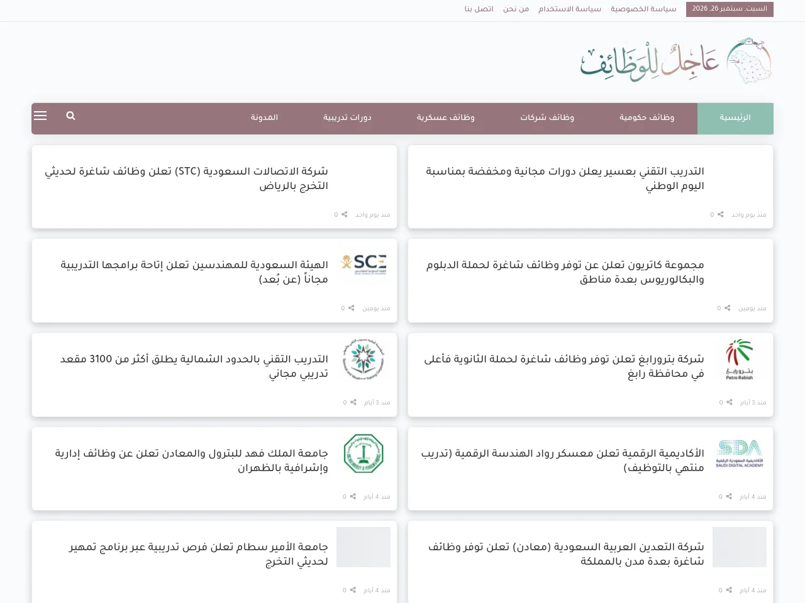
Task: Open سياسة الخصوصية link in top bar
Action: 643,9
